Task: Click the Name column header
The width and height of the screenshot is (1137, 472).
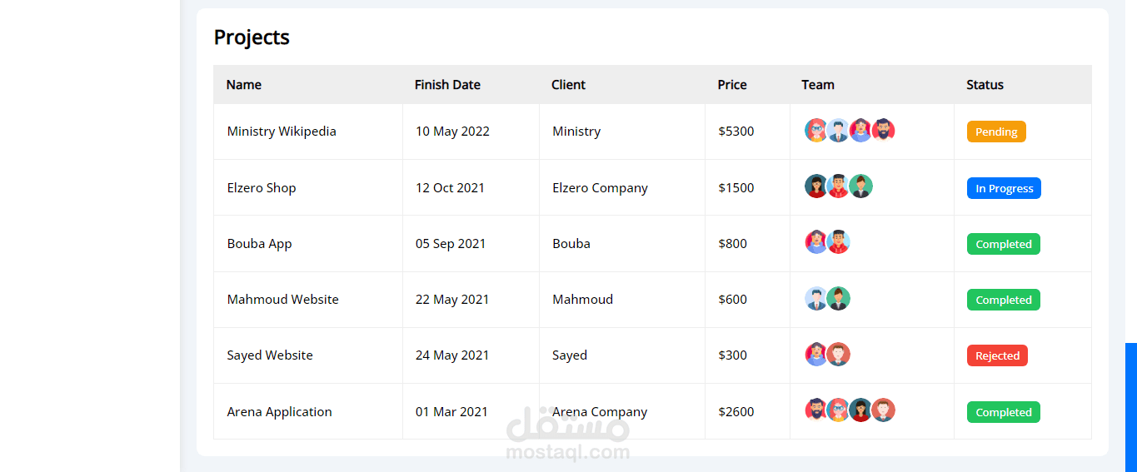Action: pos(244,85)
